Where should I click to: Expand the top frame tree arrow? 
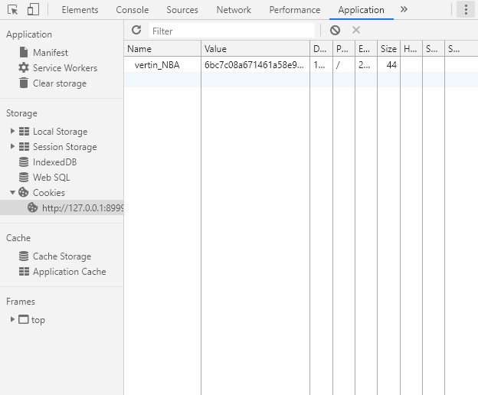tap(12, 320)
